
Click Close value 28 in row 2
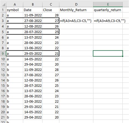[x=51, y=15]
